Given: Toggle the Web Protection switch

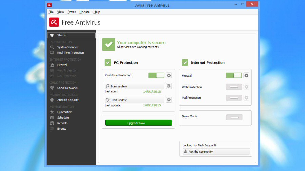Looking at the screenshot, I should (x=233, y=87).
